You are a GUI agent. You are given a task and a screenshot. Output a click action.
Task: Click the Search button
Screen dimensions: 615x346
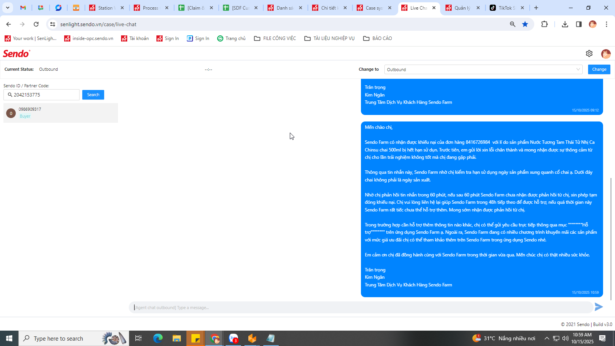pos(93,95)
